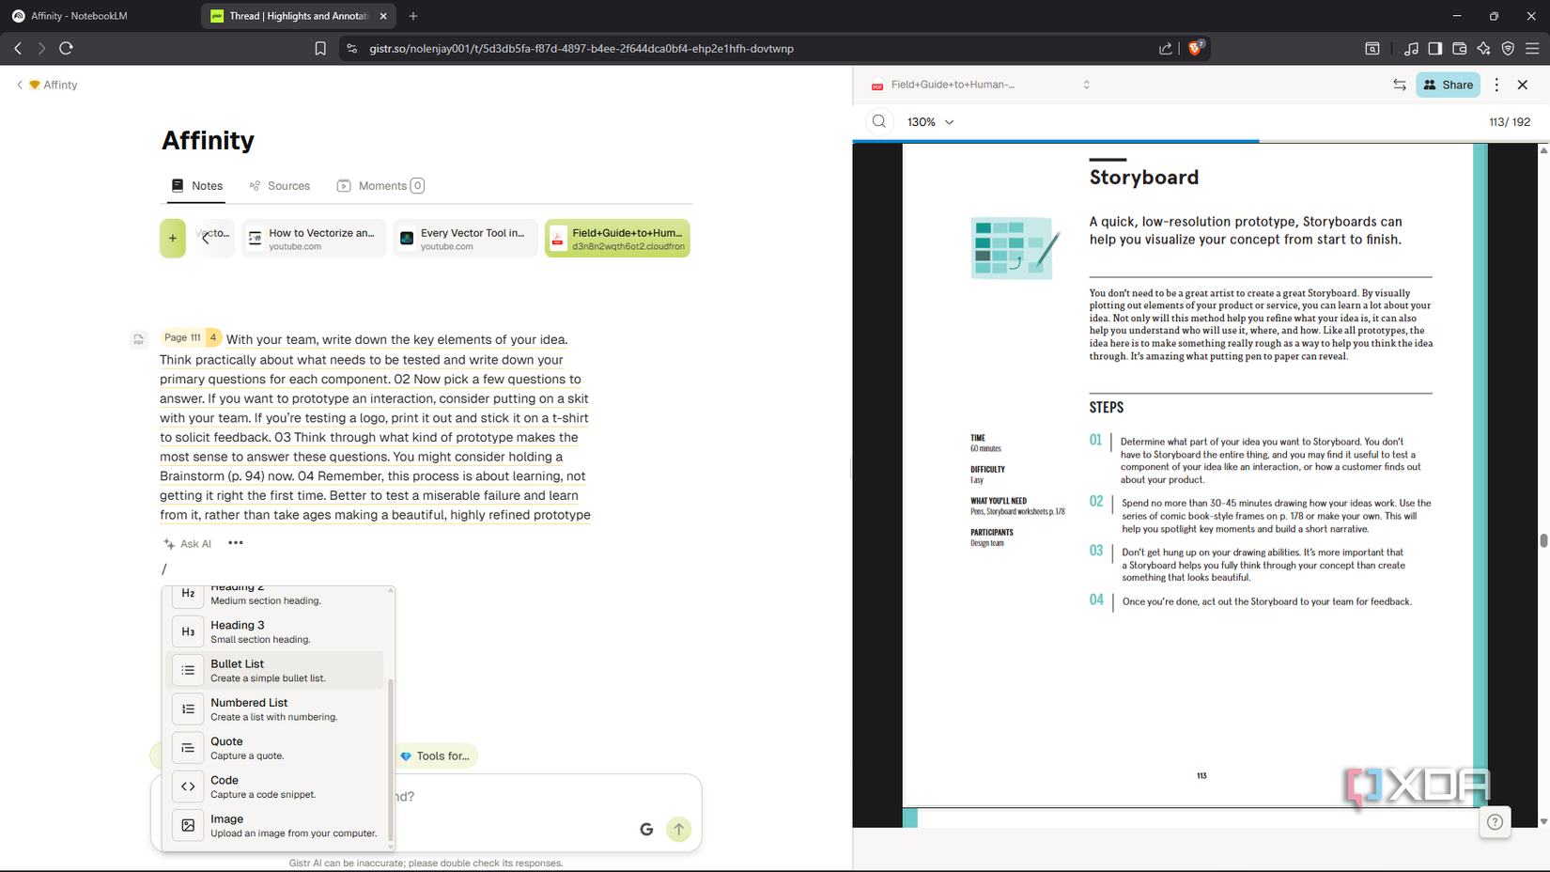The image size is (1550, 872).
Task: Click the Brave Shields icon in the address bar
Action: point(1195,48)
